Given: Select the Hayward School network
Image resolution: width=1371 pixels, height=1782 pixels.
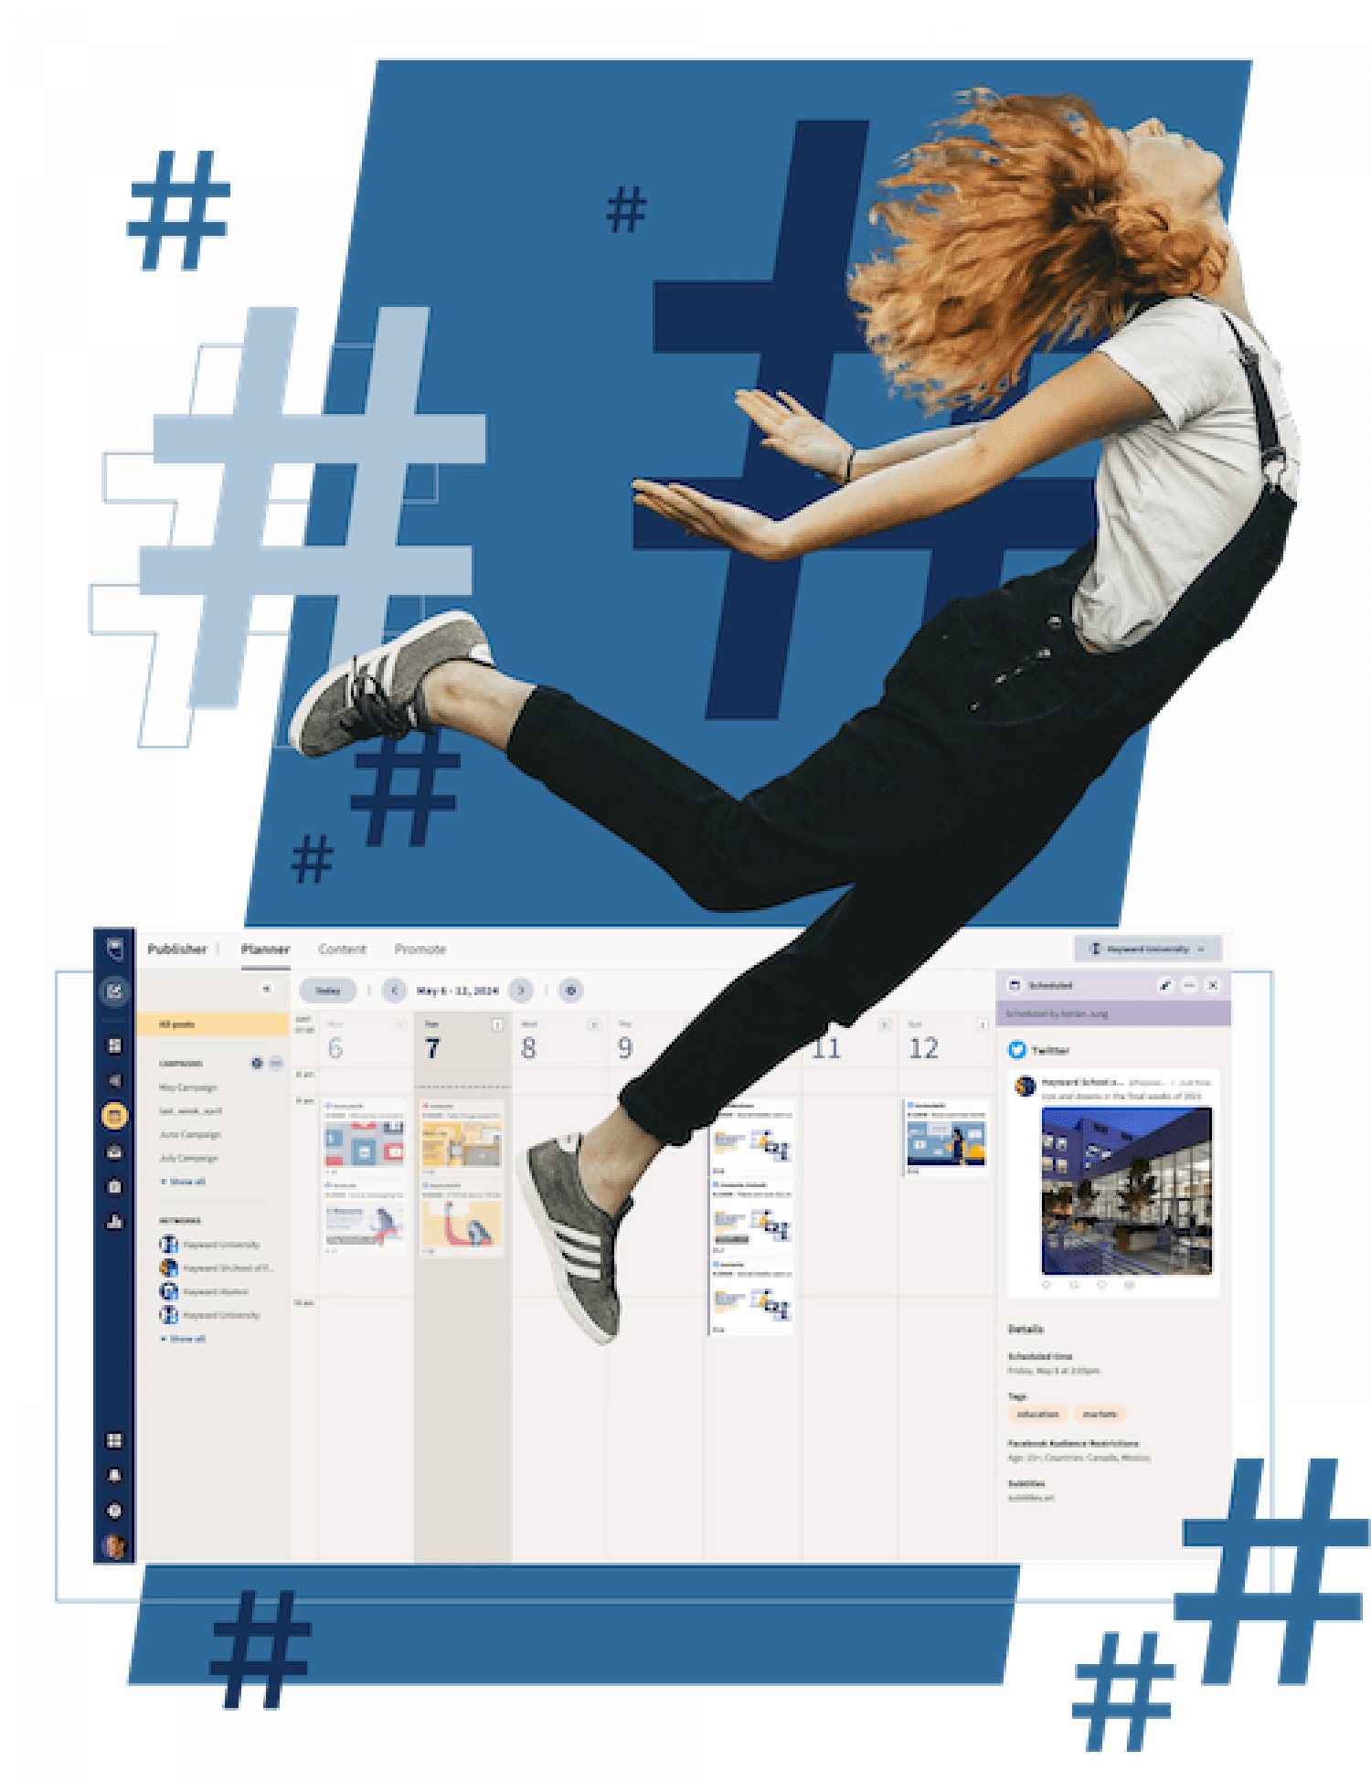Looking at the screenshot, I should coord(217,1268).
